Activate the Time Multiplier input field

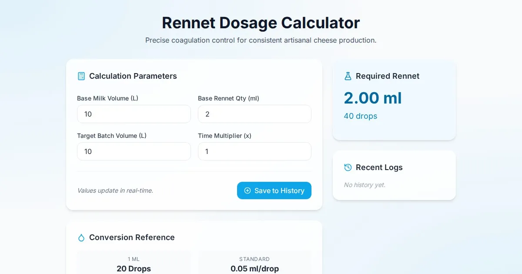coord(254,151)
